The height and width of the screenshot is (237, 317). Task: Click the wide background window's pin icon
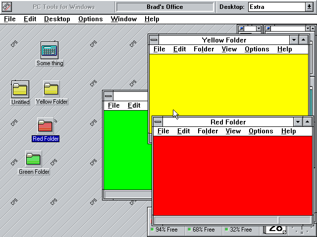point(268,29)
